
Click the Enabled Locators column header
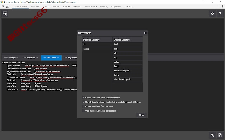128,40
